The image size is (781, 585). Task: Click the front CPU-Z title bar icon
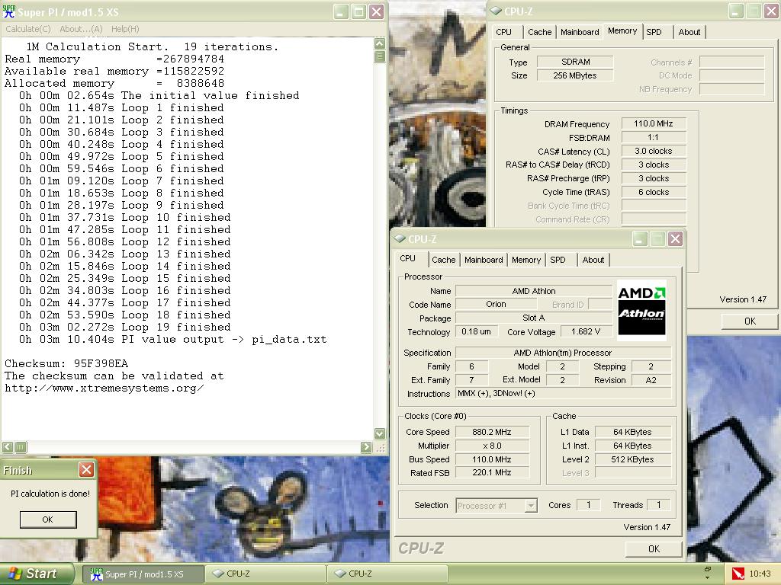pos(400,238)
